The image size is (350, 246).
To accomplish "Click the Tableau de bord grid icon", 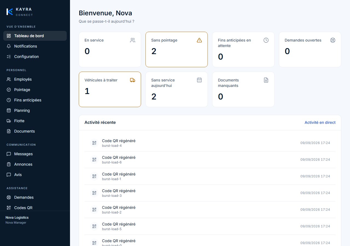I will click(9, 36).
